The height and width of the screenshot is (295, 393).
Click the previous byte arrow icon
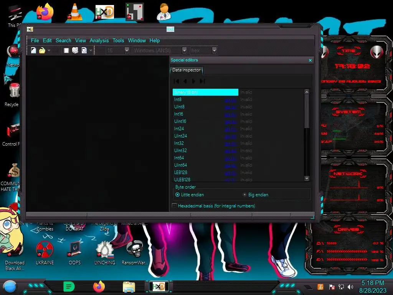click(x=185, y=81)
